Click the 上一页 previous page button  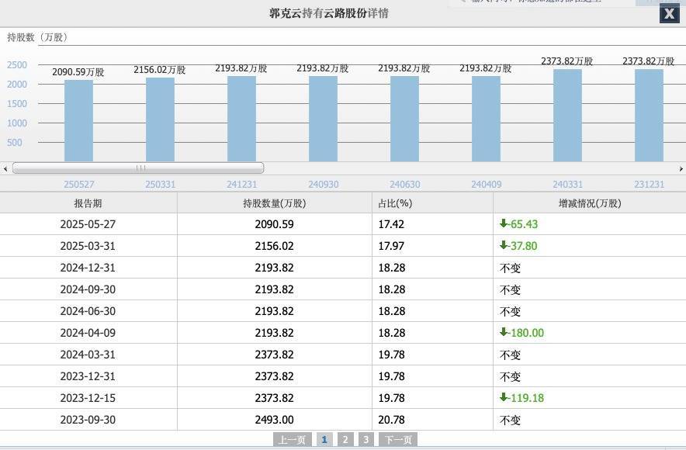[x=292, y=440]
